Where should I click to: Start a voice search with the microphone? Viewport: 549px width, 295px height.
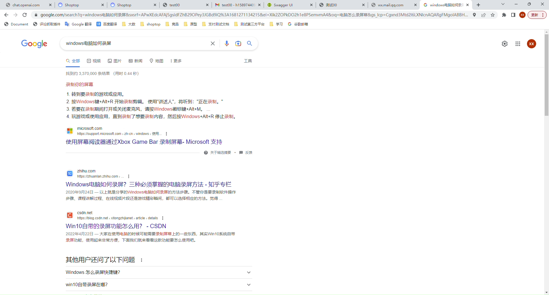227,43
